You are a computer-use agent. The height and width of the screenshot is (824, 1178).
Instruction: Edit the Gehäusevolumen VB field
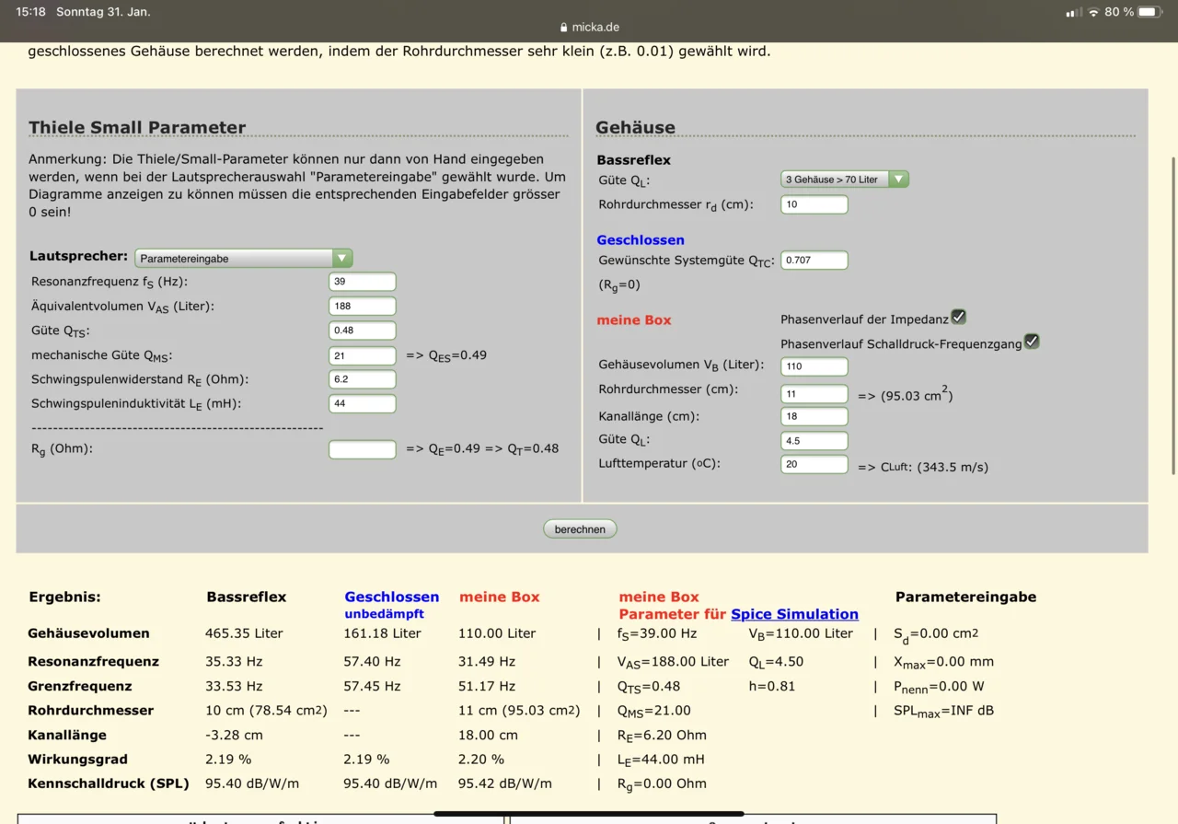coord(814,366)
